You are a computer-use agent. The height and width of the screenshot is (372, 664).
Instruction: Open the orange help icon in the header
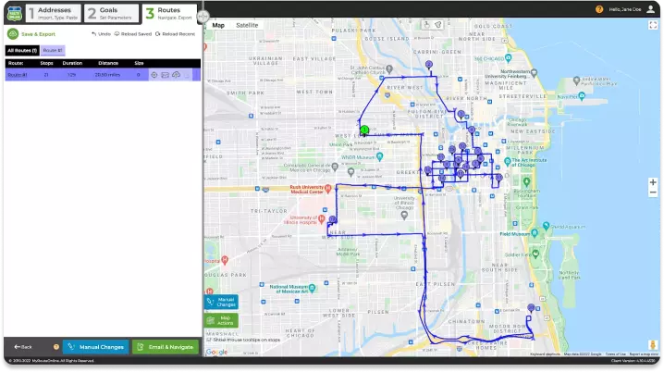599,9
